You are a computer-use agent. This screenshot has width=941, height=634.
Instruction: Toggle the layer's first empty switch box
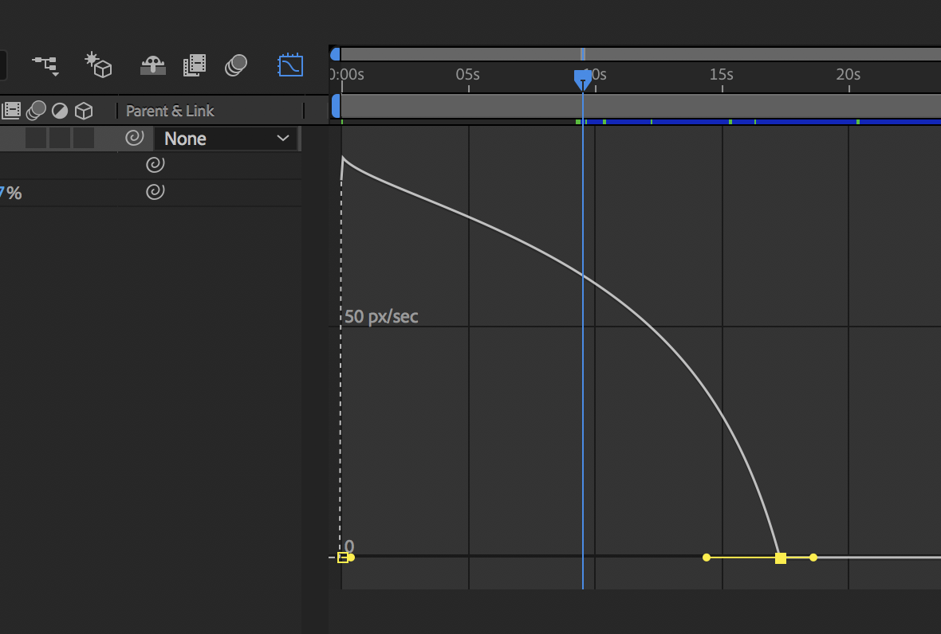point(36,139)
